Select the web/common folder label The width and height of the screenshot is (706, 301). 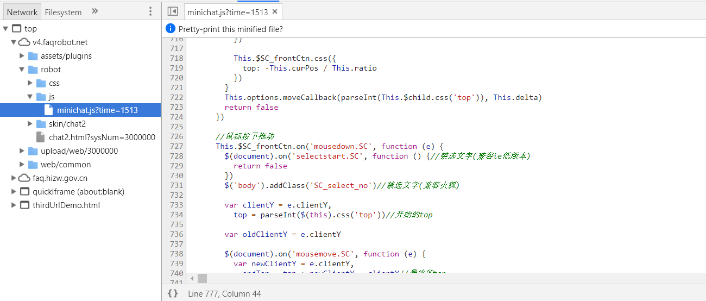tap(66, 164)
